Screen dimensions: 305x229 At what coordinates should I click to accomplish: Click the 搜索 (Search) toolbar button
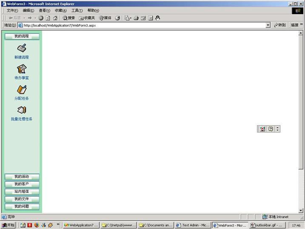tap(68, 18)
